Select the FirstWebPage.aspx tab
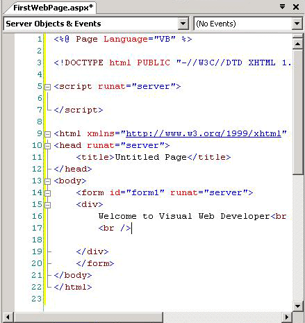The width and height of the screenshot is (305, 323). tap(53, 8)
